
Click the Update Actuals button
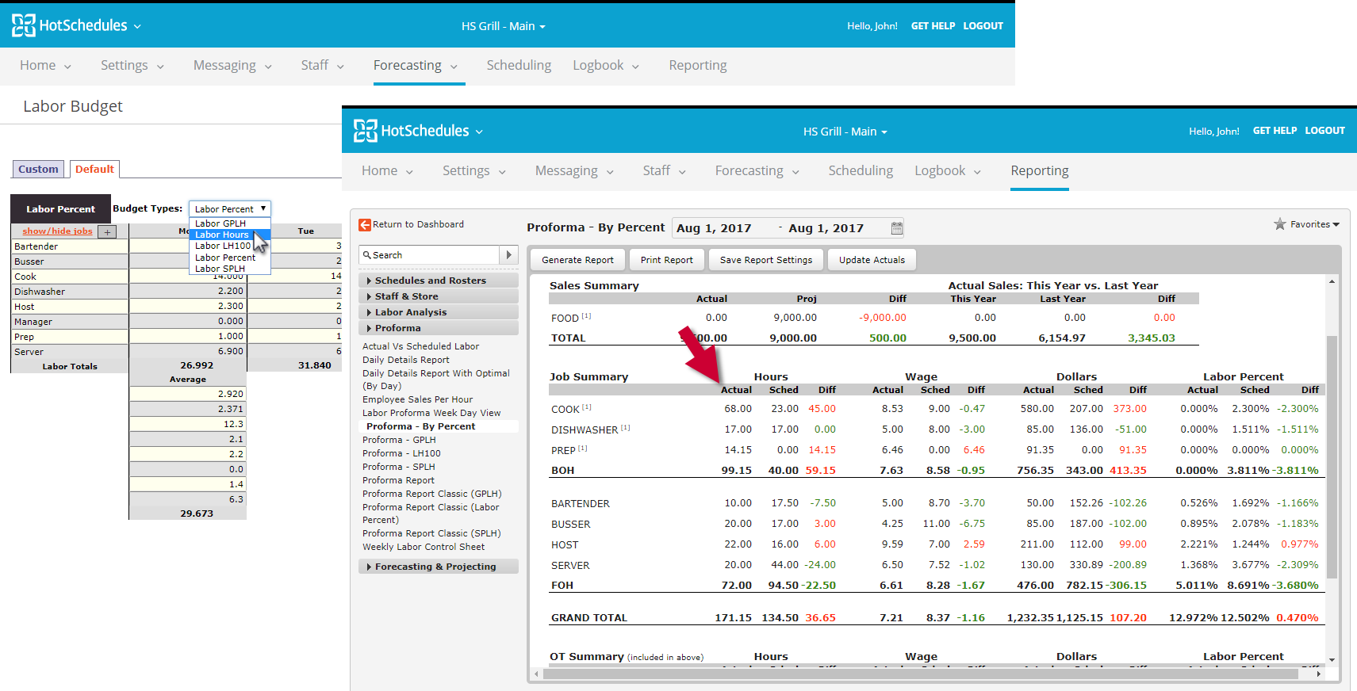coord(872,260)
